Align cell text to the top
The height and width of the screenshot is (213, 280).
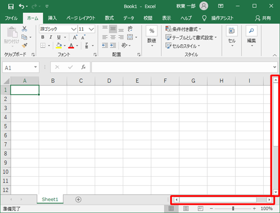(105, 29)
